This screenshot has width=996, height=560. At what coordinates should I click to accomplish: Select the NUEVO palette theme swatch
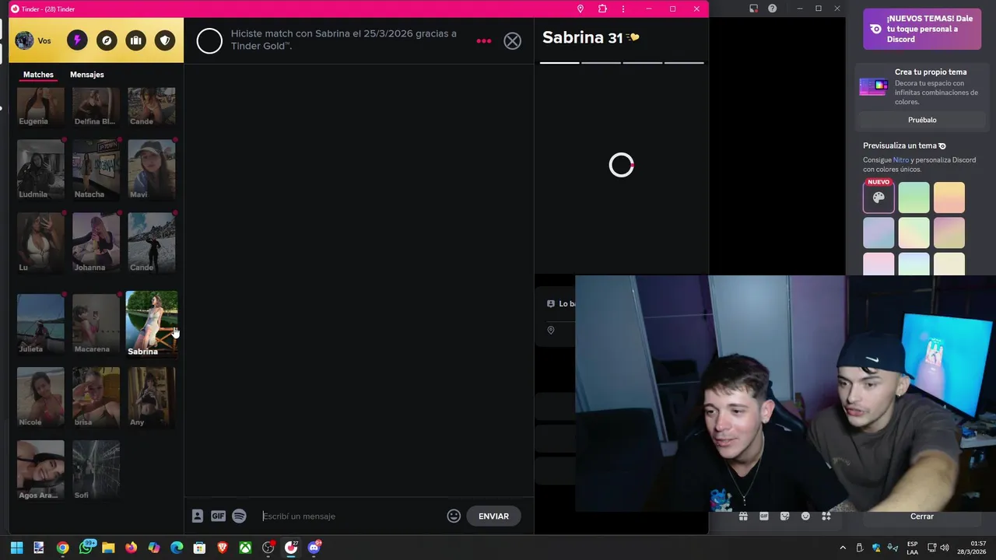coord(879,198)
